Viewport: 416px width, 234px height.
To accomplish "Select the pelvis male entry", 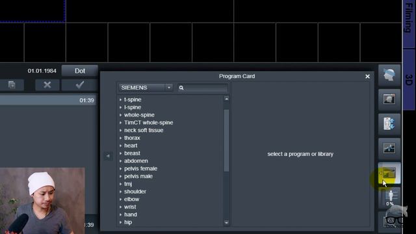I will coord(138,176).
